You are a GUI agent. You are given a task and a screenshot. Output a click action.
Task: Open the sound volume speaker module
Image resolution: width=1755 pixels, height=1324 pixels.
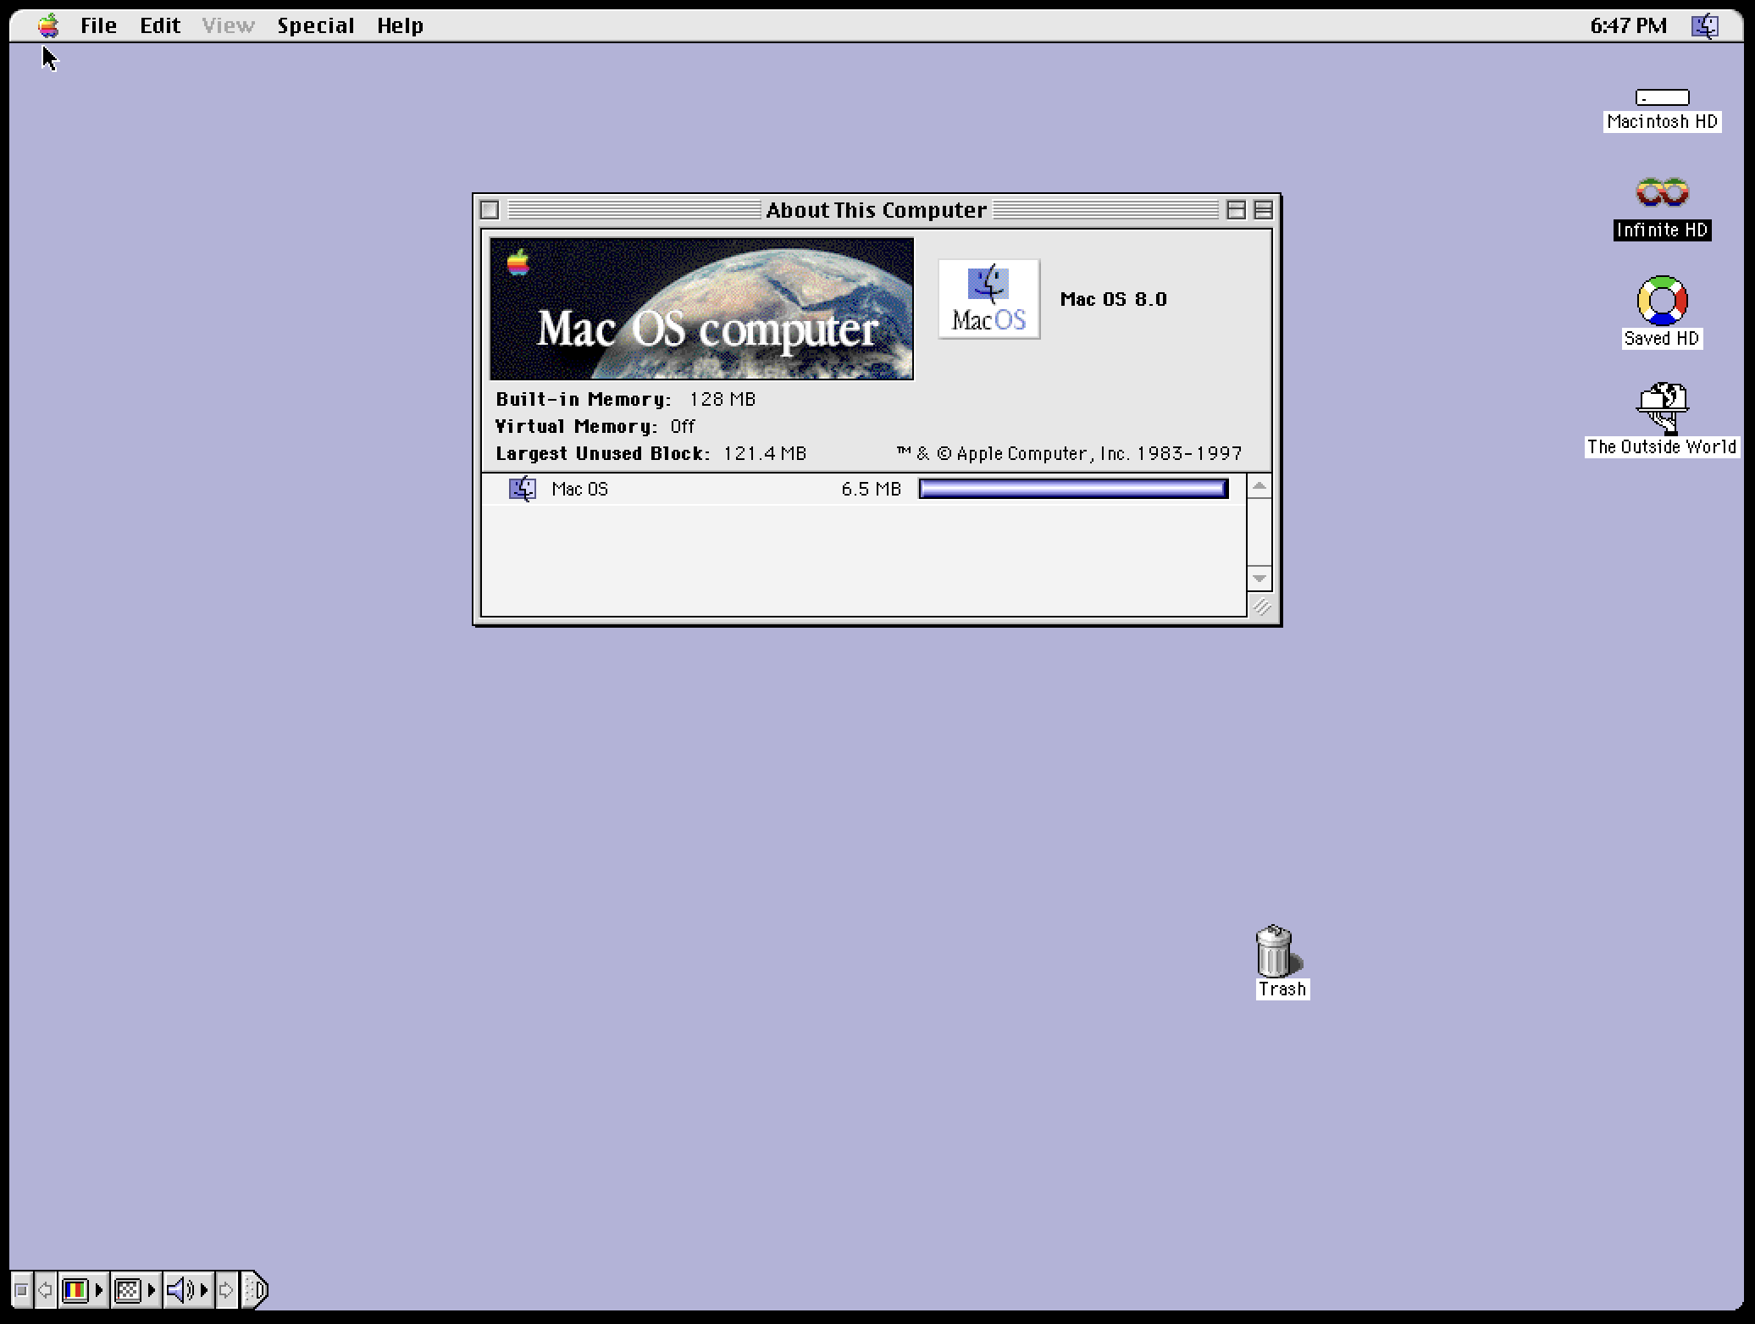point(180,1290)
